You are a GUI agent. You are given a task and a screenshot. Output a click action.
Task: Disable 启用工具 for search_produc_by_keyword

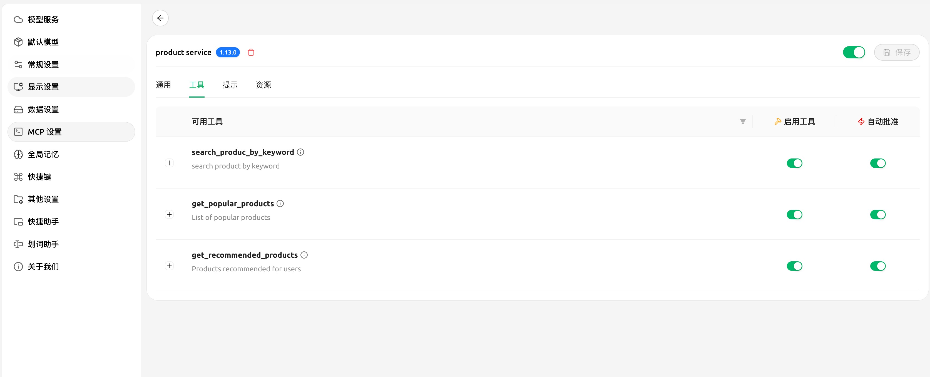click(794, 163)
